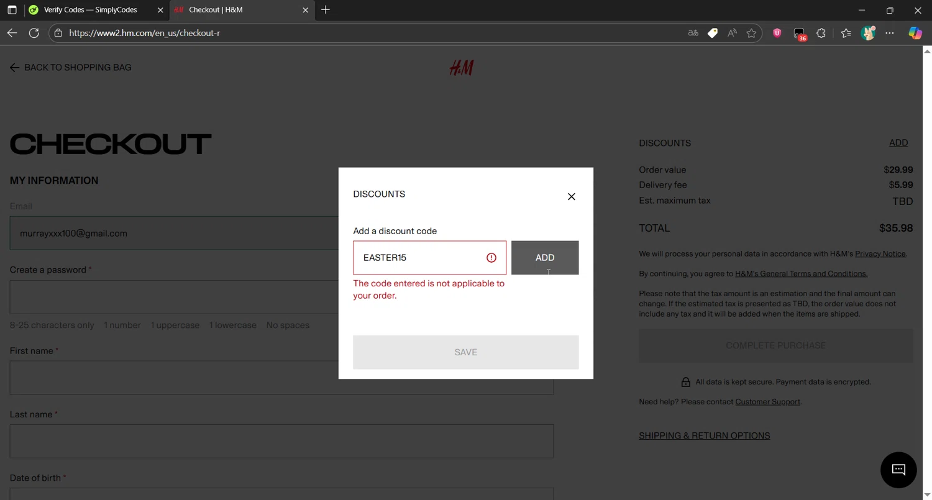
Task: Open the chat support bubble
Action: point(898,470)
